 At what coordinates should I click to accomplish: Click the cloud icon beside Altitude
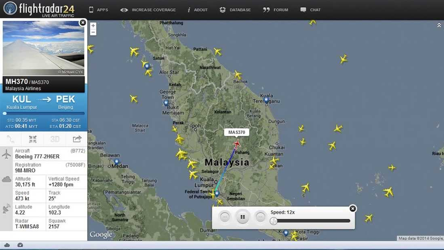tap(7, 180)
